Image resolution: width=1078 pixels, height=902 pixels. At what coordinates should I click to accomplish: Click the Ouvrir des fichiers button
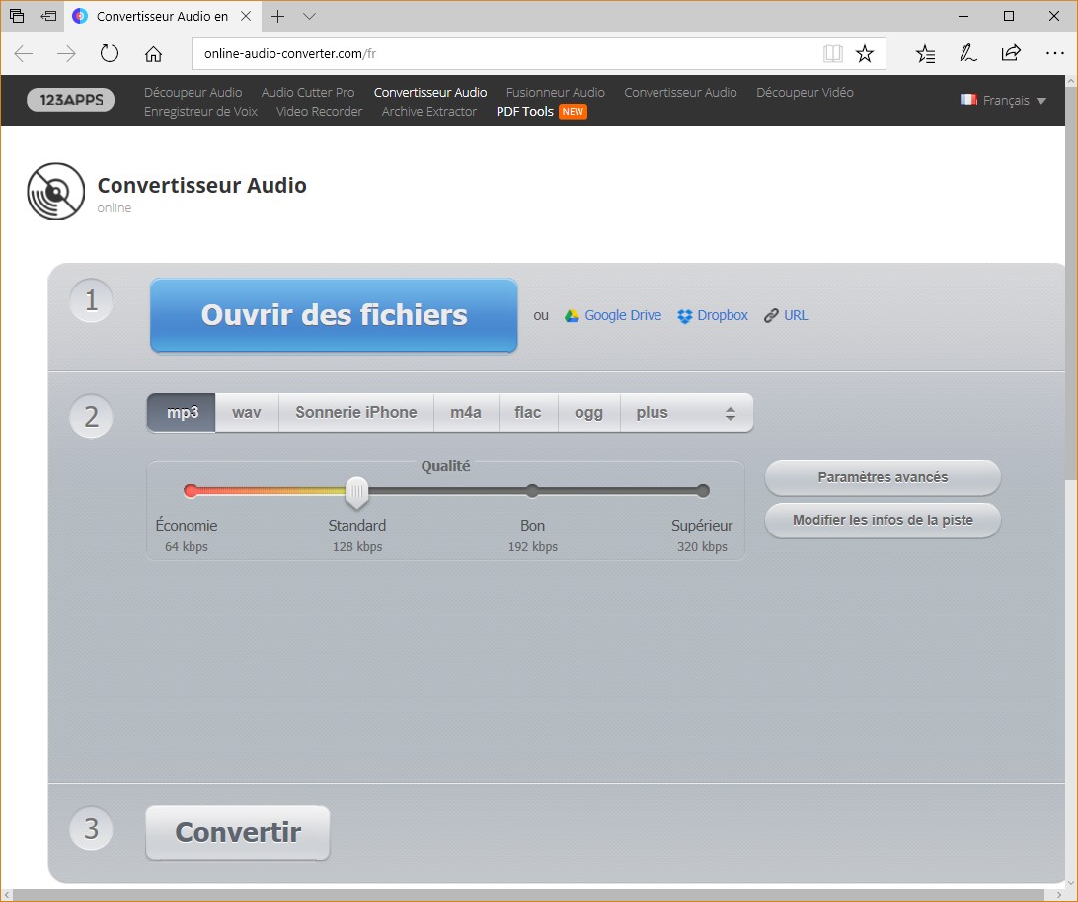pos(334,315)
